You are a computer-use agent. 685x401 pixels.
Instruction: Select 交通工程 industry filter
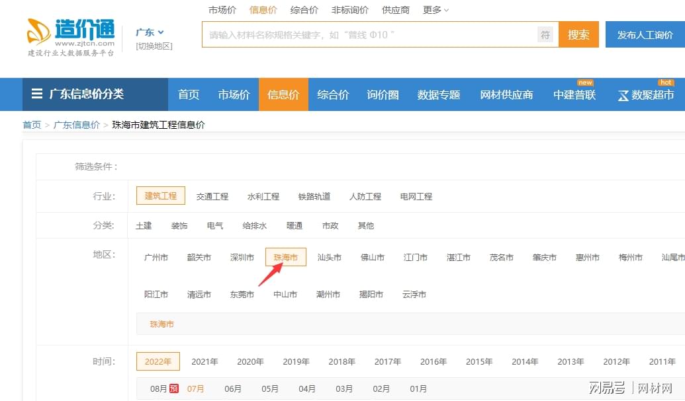click(212, 197)
